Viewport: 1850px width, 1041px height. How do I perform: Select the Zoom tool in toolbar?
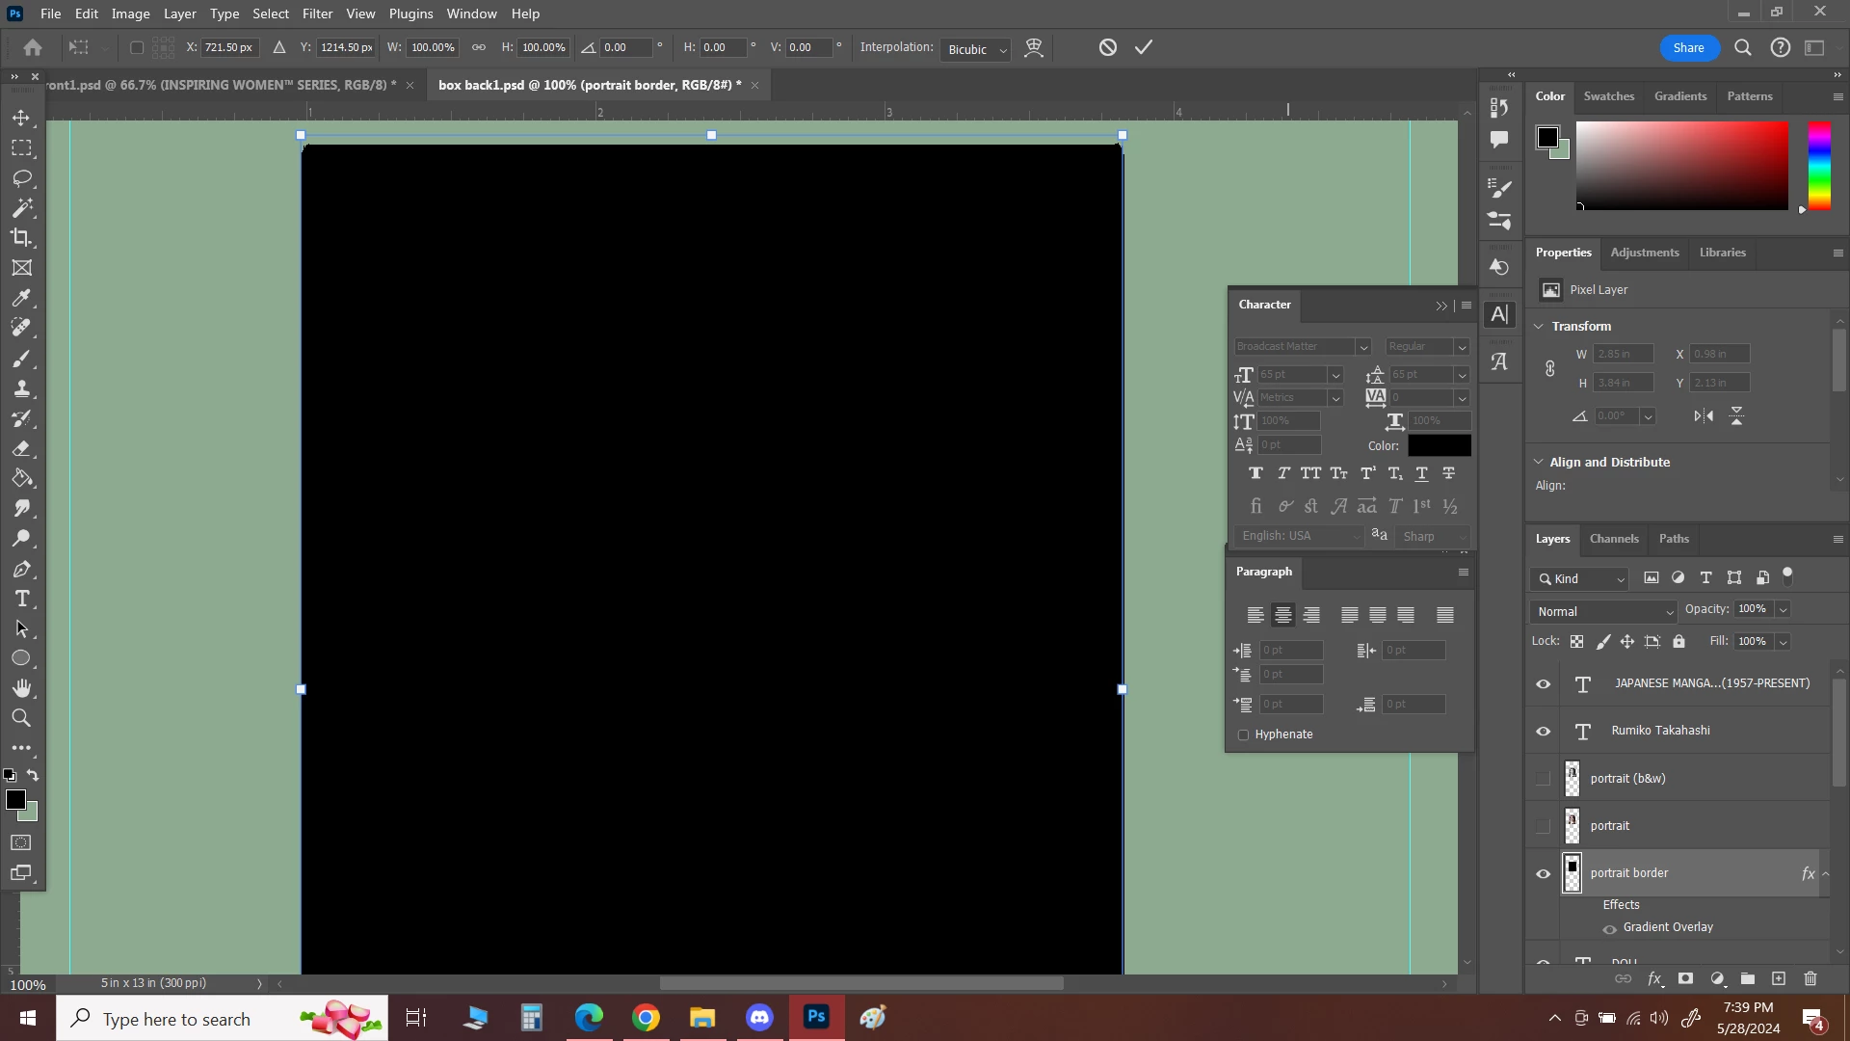pyautogui.click(x=21, y=718)
